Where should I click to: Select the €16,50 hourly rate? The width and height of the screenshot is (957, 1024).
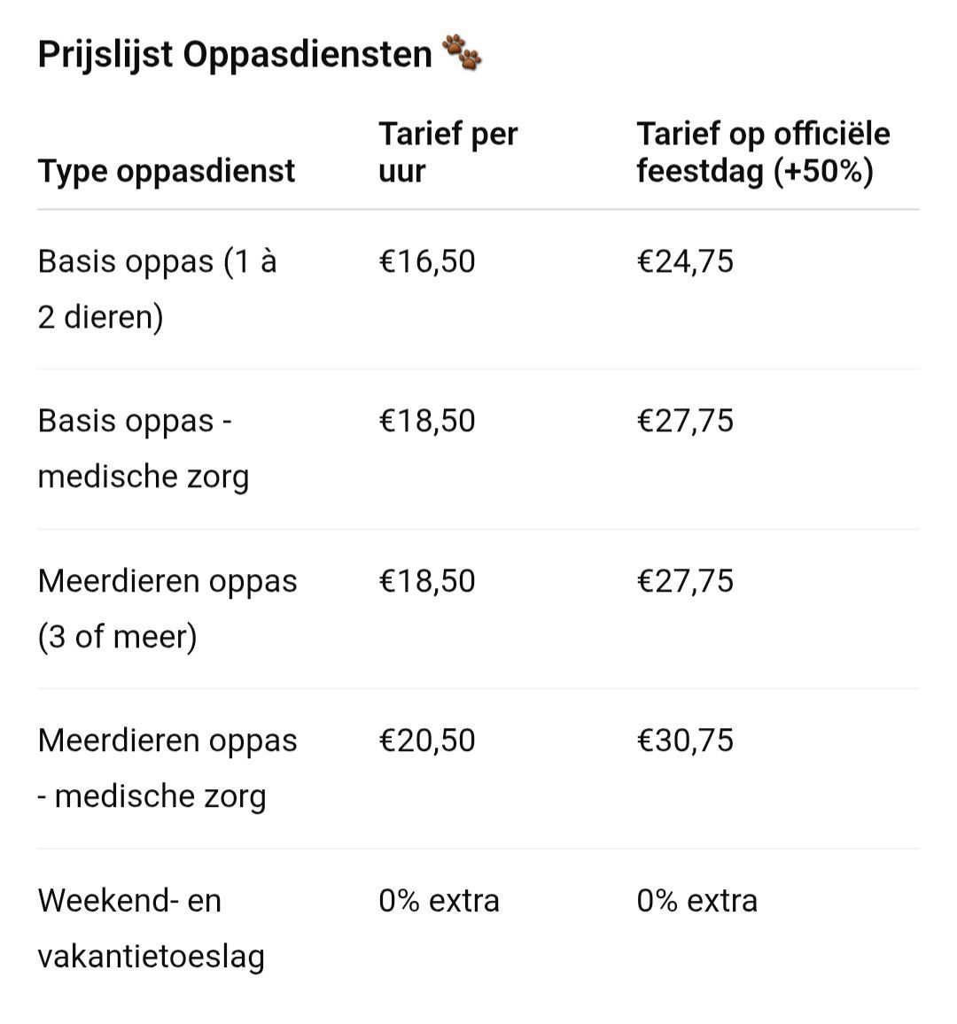pyautogui.click(x=427, y=261)
